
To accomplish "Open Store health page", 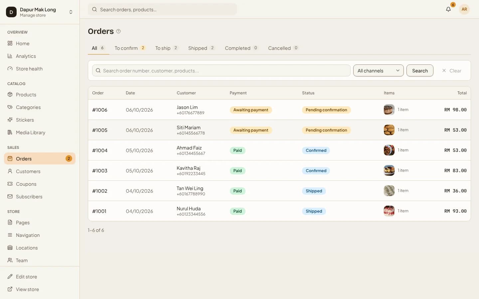I will click(40, 69).
